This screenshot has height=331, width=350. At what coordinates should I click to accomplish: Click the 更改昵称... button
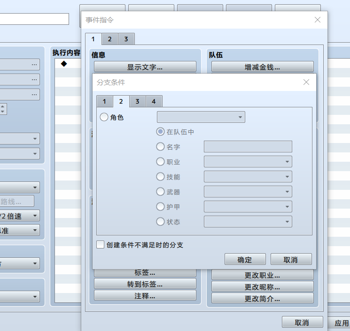coord(263,286)
